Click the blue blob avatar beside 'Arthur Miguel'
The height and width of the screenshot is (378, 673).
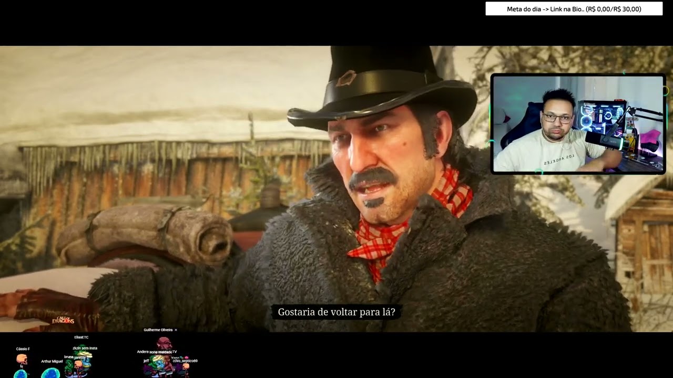[50, 373]
